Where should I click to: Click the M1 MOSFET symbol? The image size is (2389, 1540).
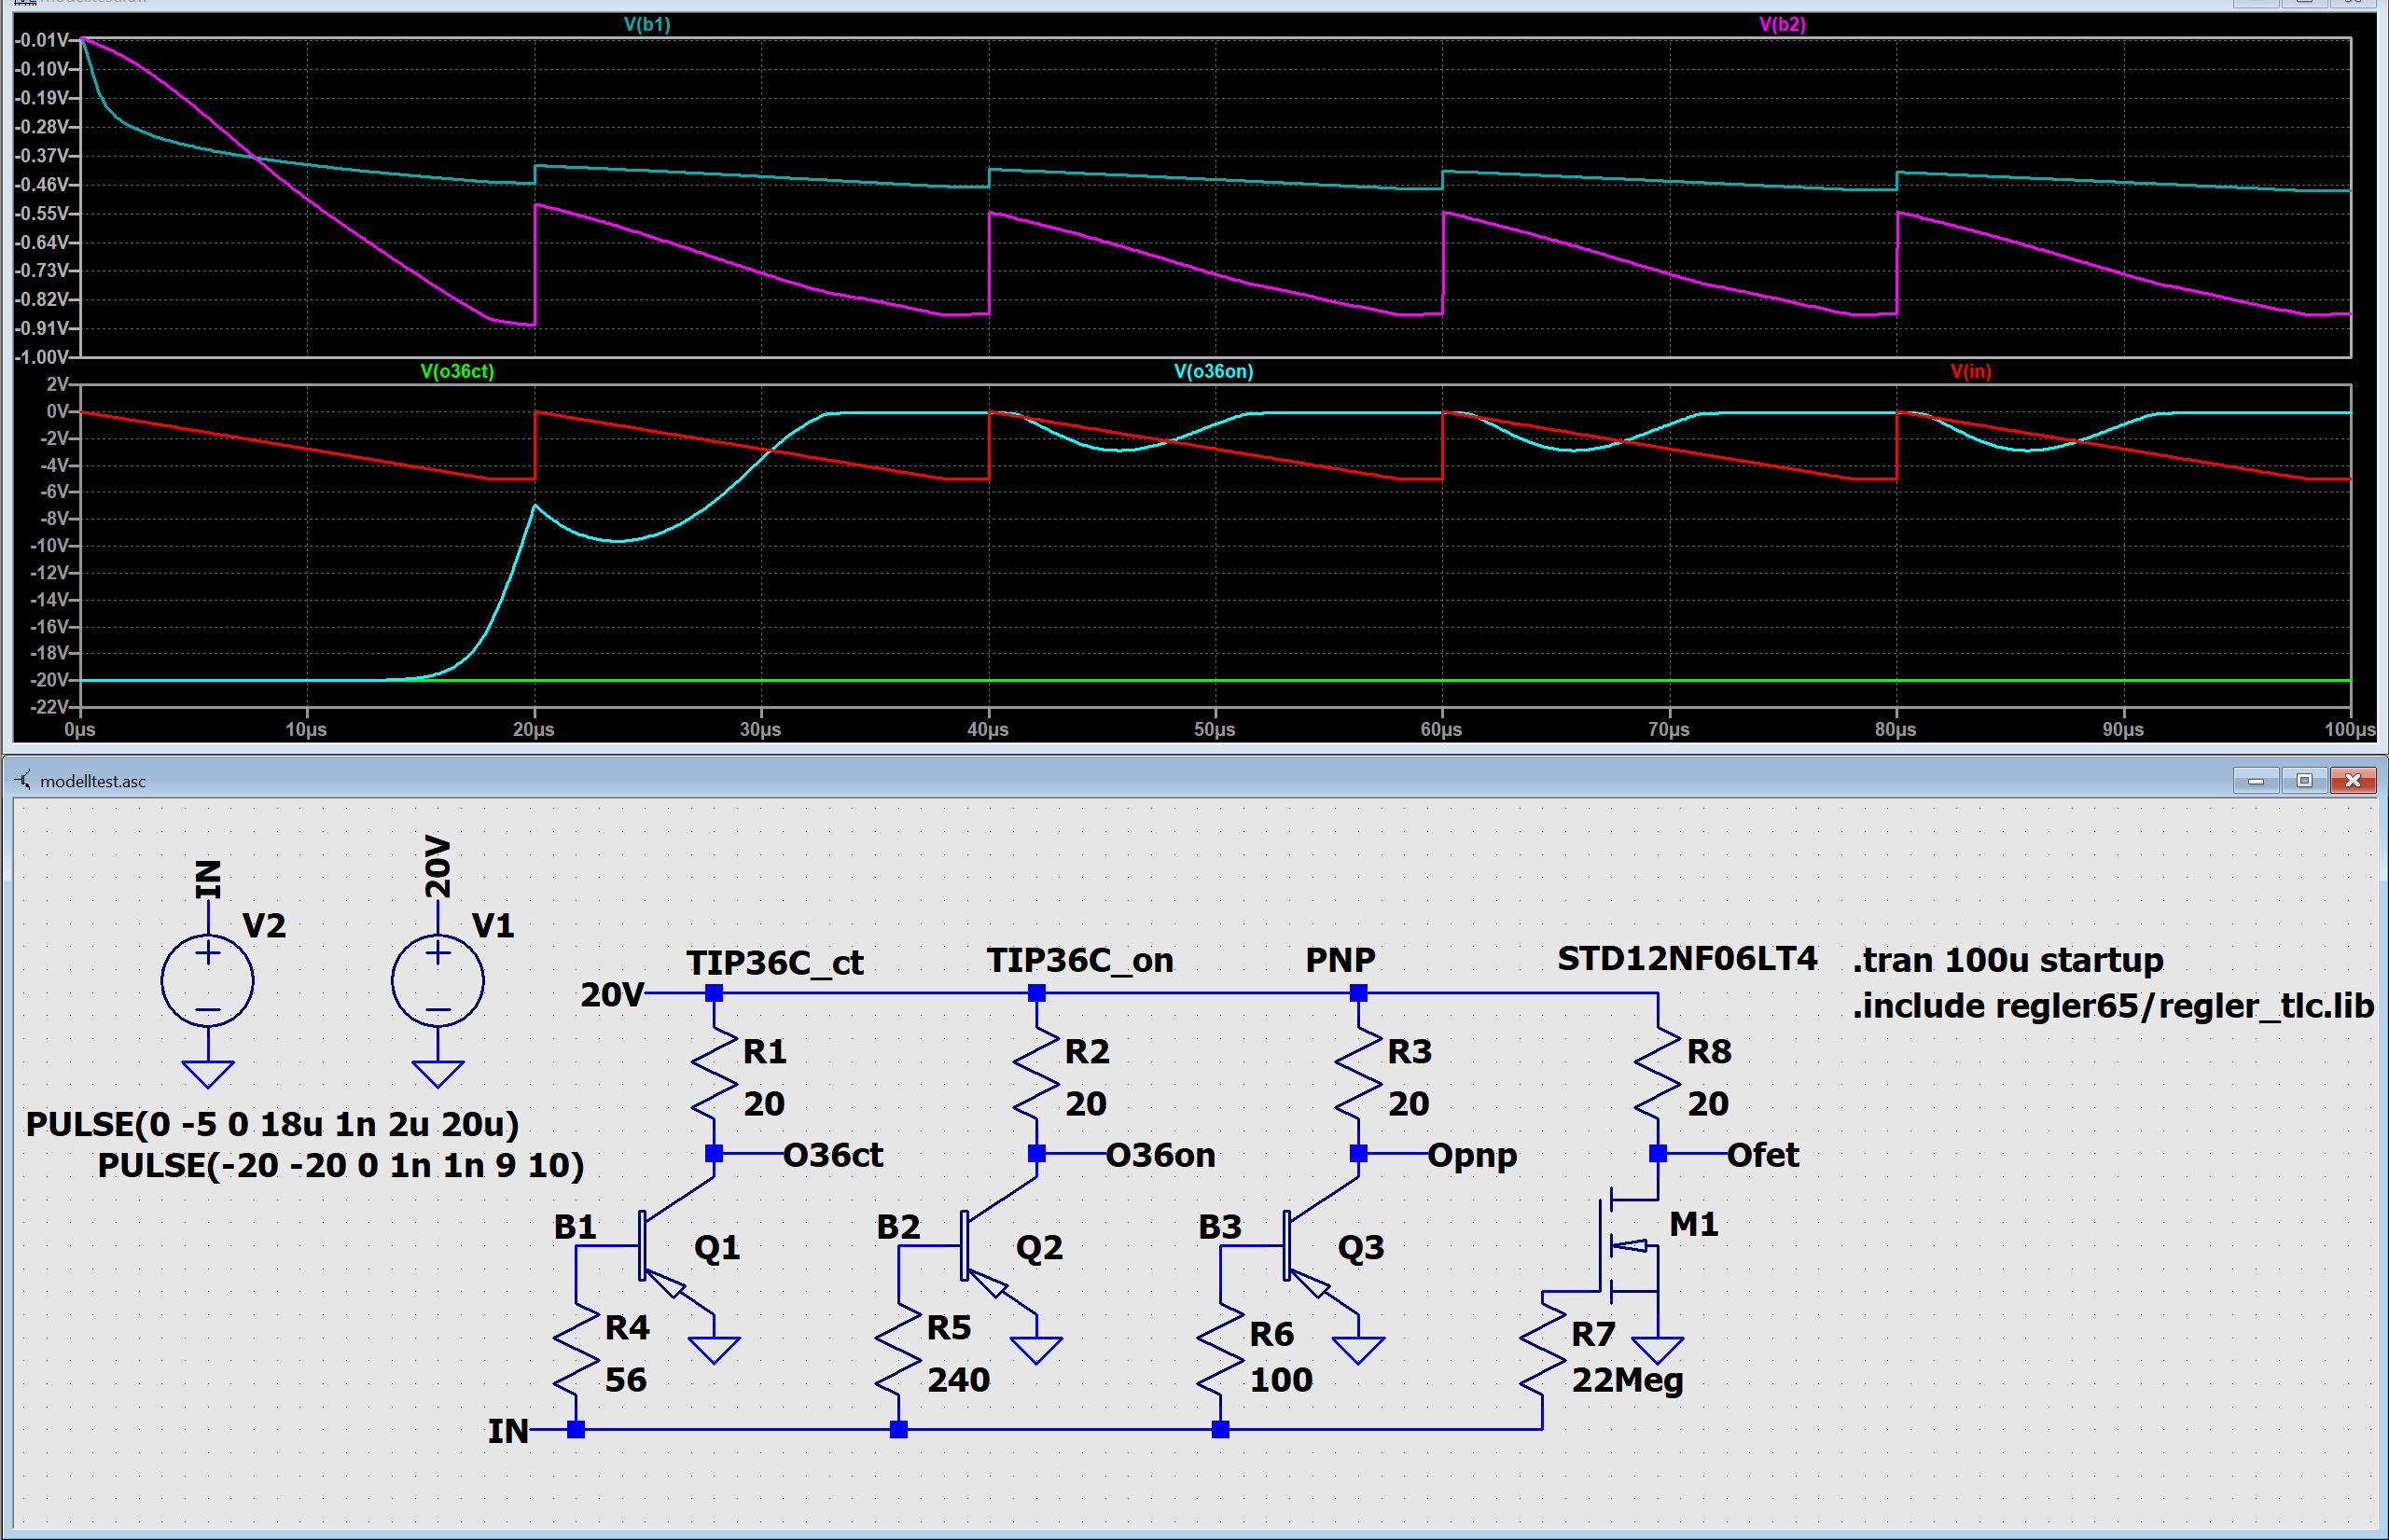pyautogui.click(x=1630, y=1246)
